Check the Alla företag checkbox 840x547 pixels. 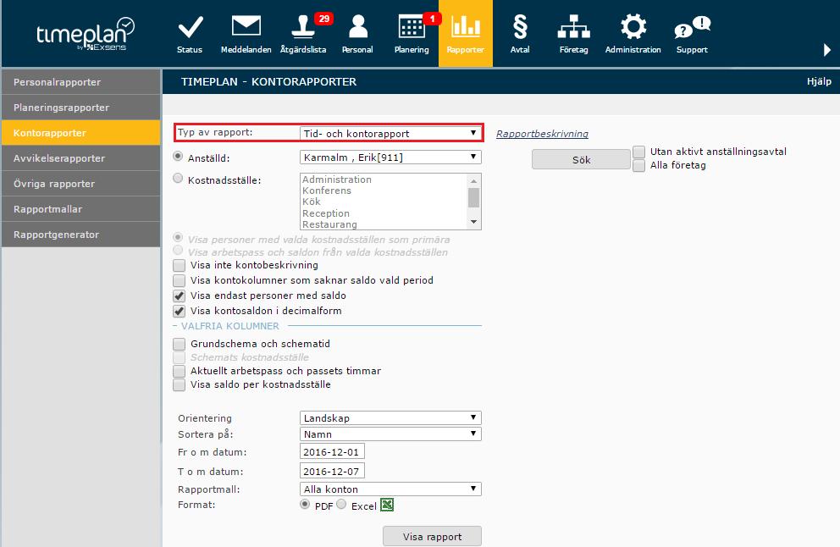click(638, 166)
